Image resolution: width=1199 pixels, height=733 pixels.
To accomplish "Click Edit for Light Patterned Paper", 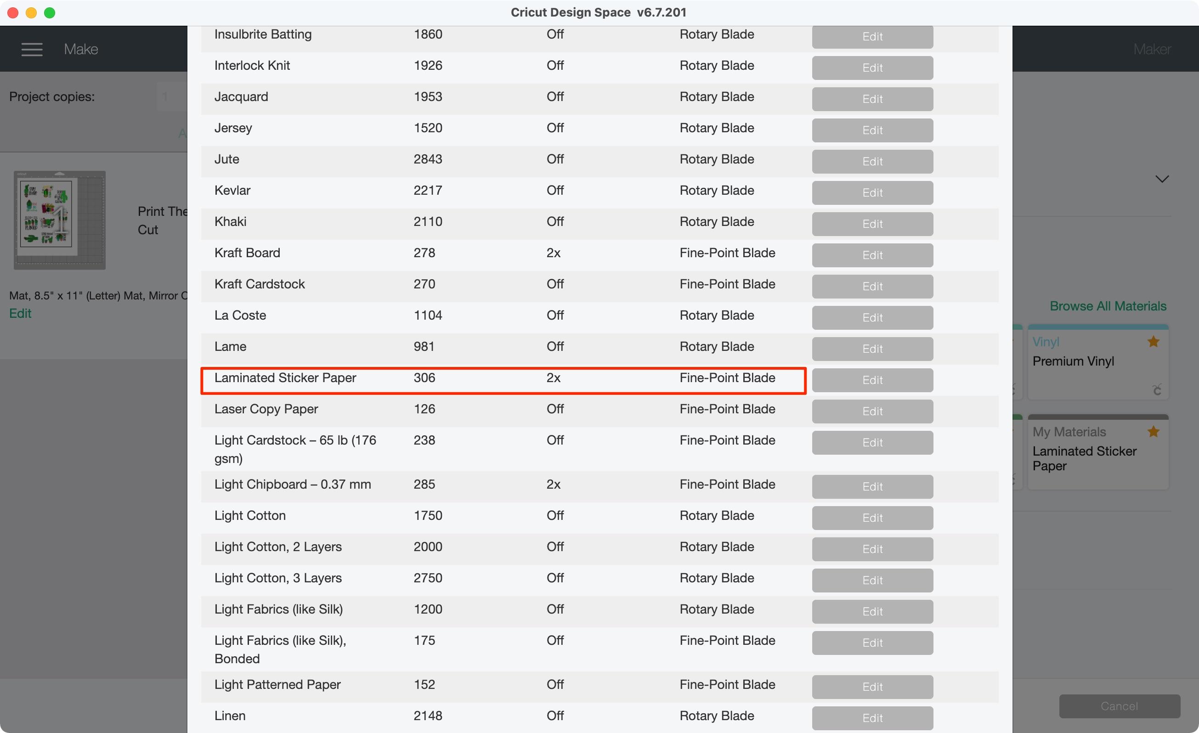I will pyautogui.click(x=872, y=686).
